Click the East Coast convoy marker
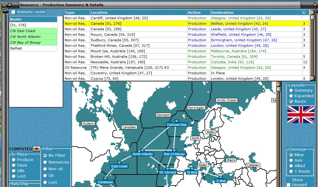The image size is (318, 187). (x=119, y=166)
